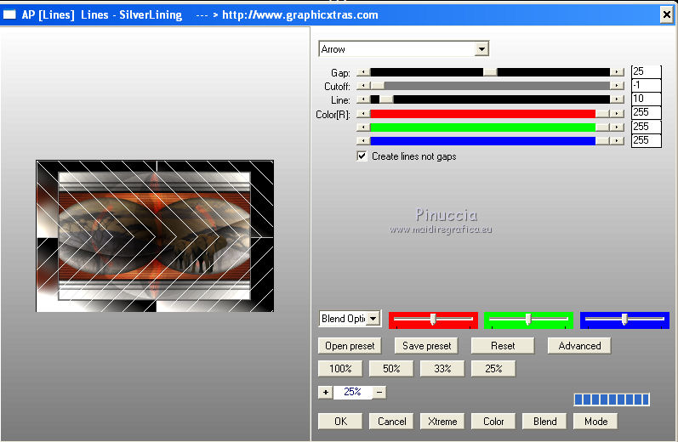Adjust the red blend slider
678x442 pixels.
(433, 320)
